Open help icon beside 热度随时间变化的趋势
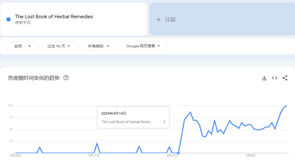The height and width of the screenshot is (163, 295). tap(66, 78)
